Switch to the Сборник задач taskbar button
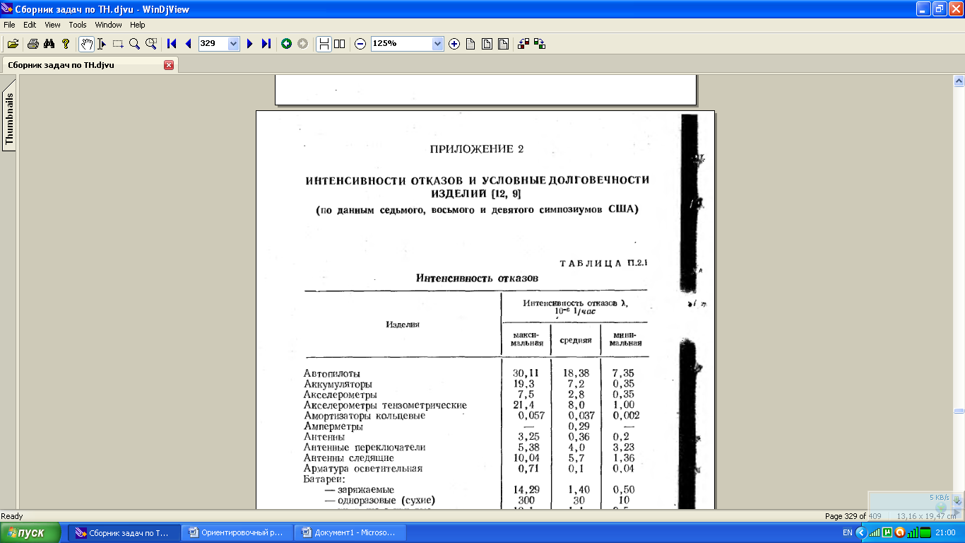965x543 pixels. (123, 532)
